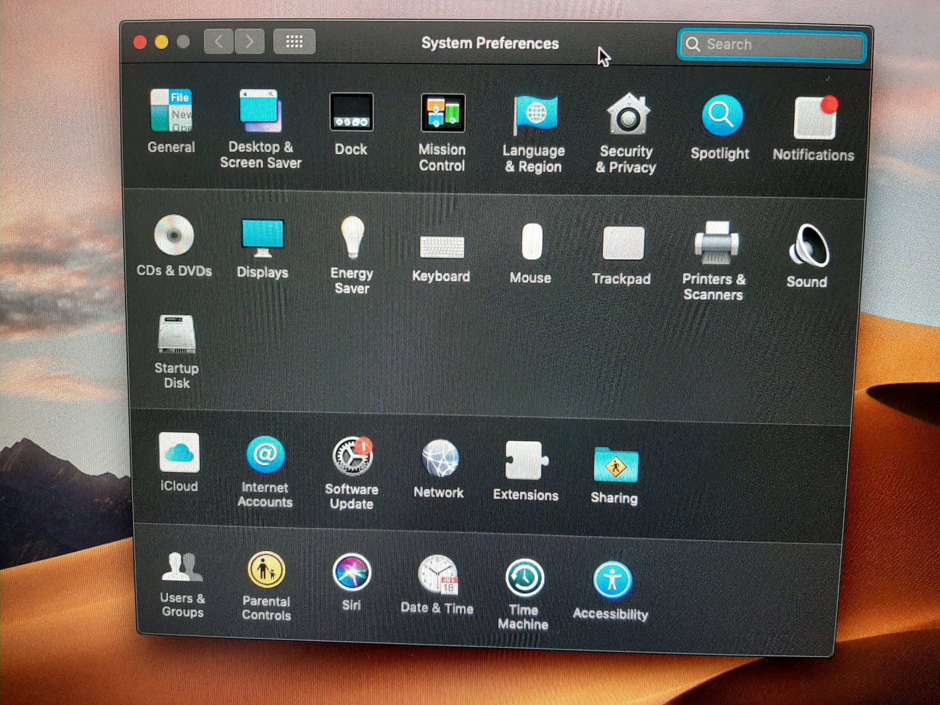Click the forward navigation arrow
The height and width of the screenshot is (705, 940).
pos(249,42)
